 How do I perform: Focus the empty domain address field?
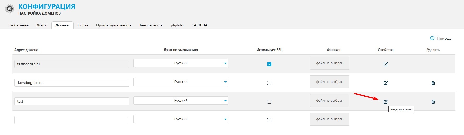pos(72,120)
